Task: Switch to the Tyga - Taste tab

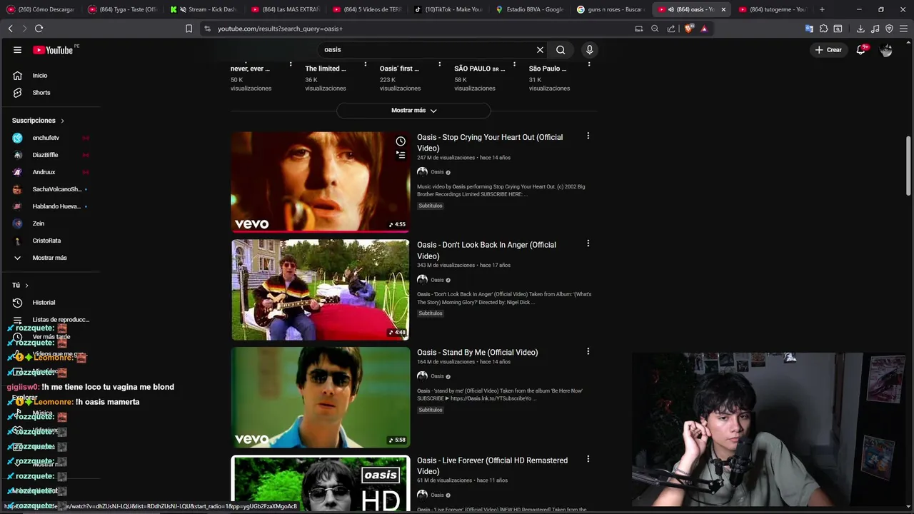Action: coord(122,9)
